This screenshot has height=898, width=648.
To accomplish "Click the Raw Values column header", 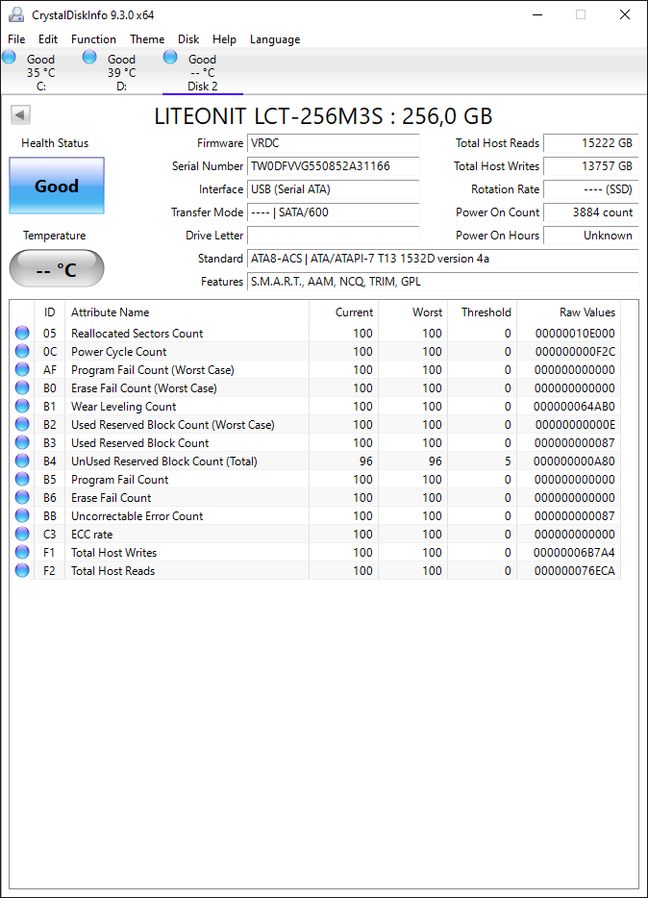I will (568, 312).
